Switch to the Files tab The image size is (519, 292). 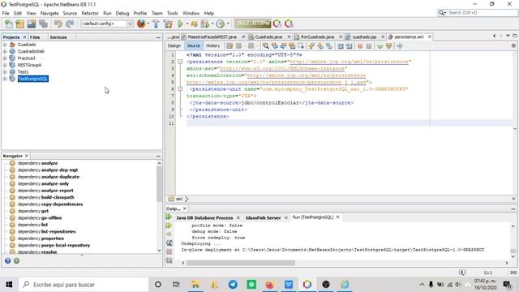(x=35, y=37)
